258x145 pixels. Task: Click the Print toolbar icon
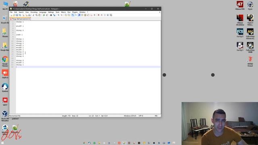pyautogui.click(x=29, y=15)
